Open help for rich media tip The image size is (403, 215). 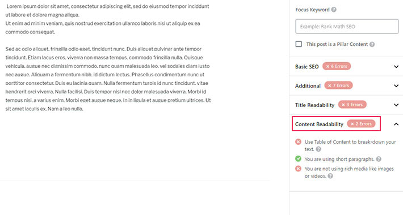[330, 176]
